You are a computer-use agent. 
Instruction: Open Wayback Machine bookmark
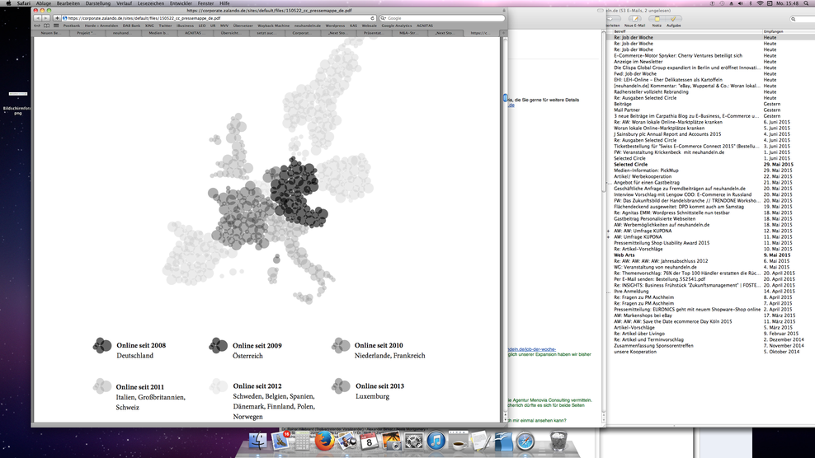(273, 26)
